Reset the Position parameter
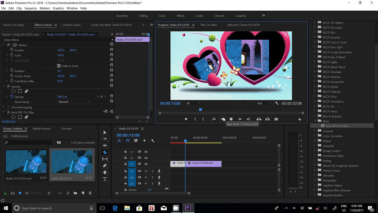Image resolution: width=378 pixels, height=213 pixels. click(111, 50)
